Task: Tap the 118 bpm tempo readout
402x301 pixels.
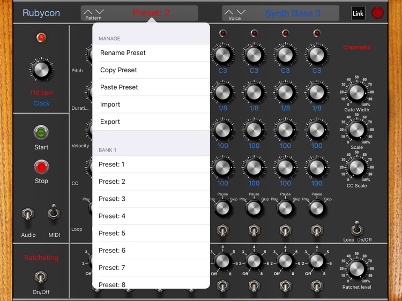Action: pyautogui.click(x=41, y=93)
